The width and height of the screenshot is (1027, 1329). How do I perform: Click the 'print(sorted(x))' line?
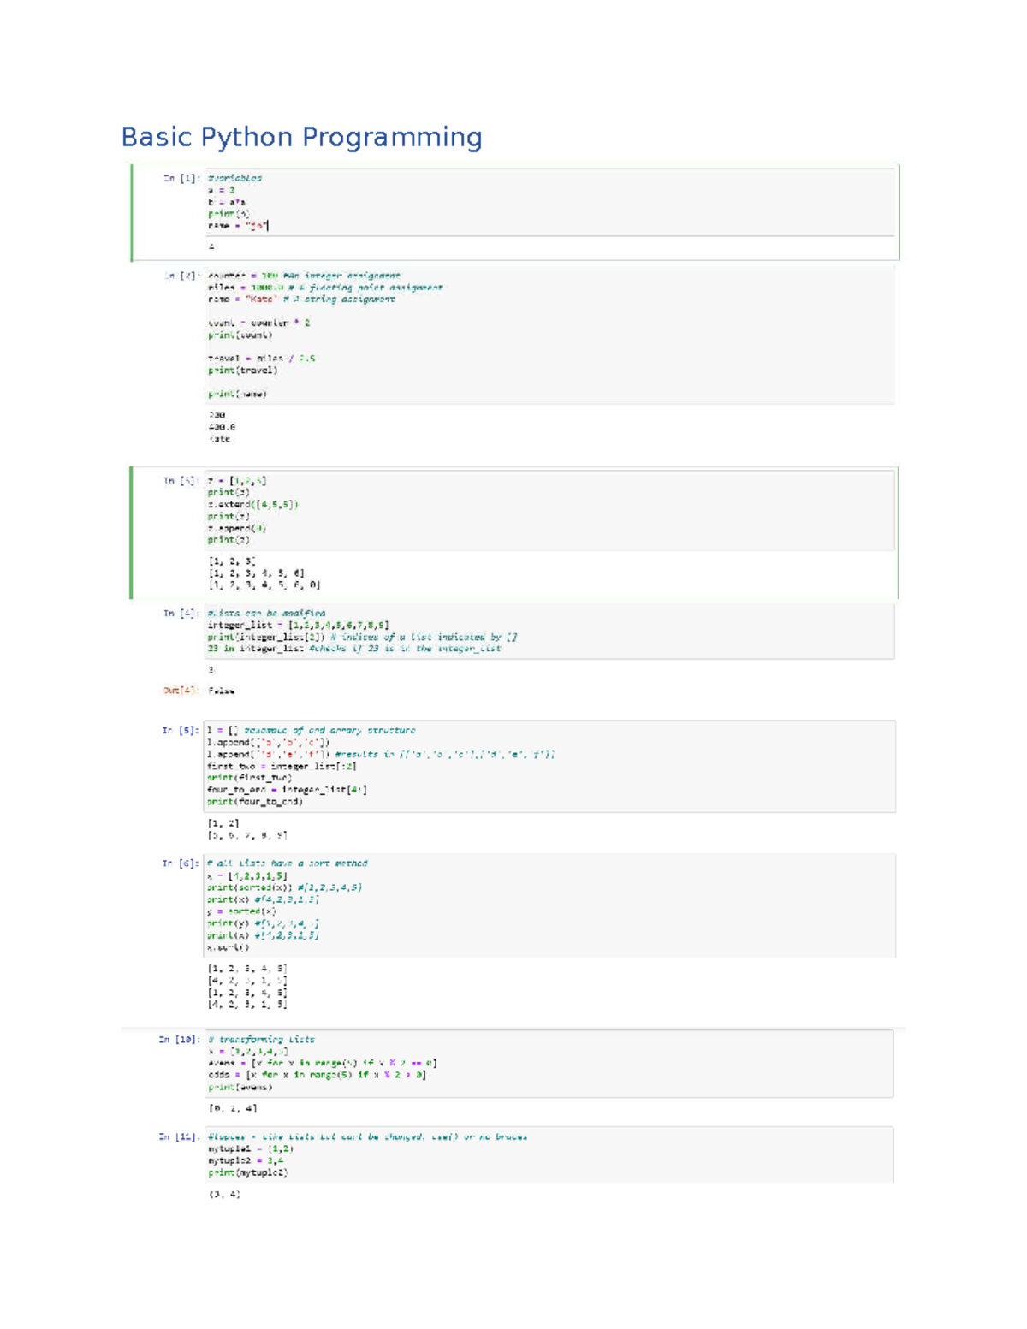(284, 887)
